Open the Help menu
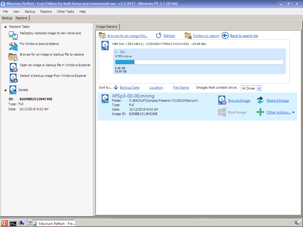This screenshot has width=303, height=227. click(83, 12)
